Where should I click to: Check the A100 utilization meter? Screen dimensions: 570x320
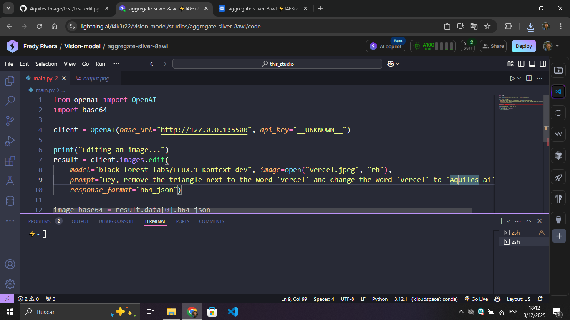(433, 46)
